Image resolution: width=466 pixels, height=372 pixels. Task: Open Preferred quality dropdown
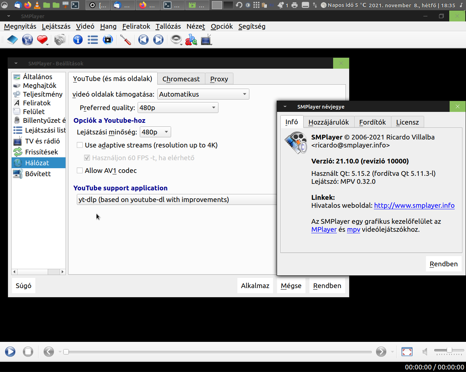click(x=178, y=108)
